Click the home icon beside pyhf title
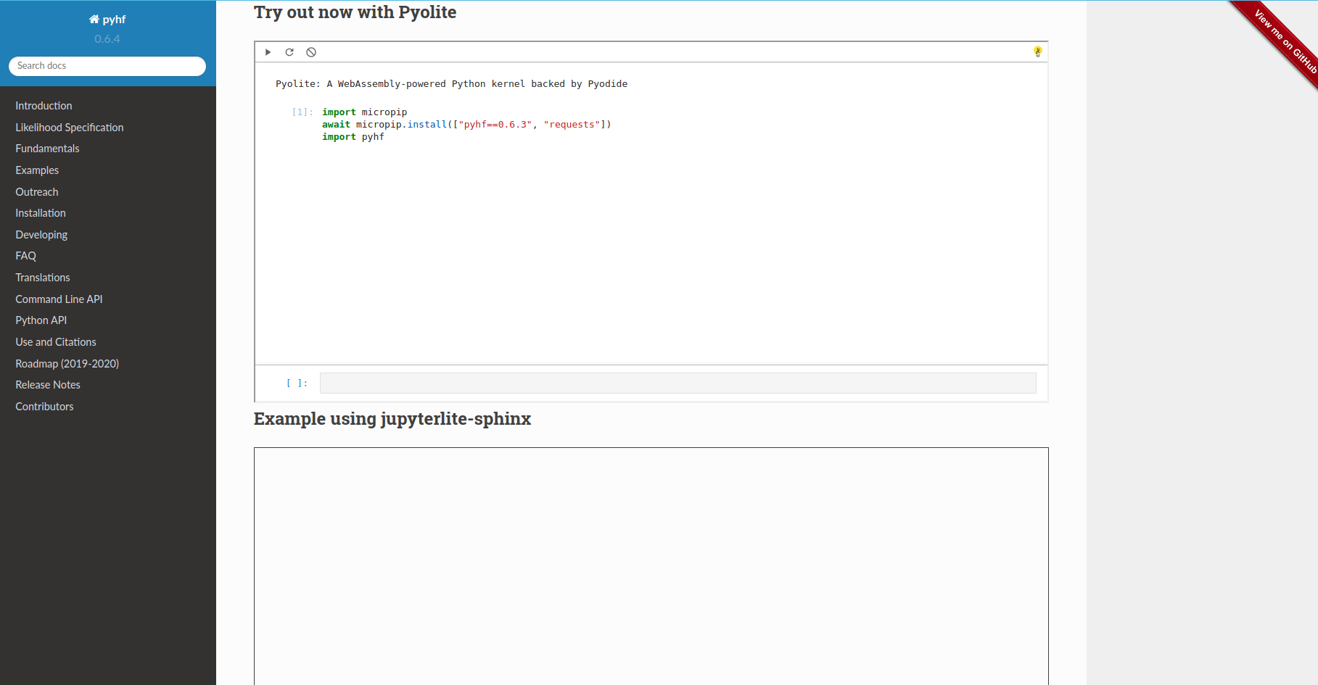 click(94, 18)
